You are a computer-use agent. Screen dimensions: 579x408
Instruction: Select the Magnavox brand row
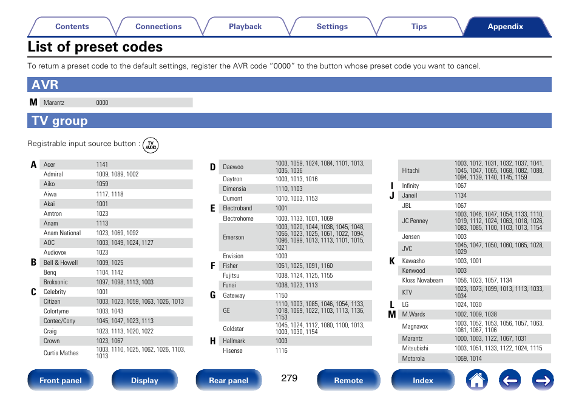(475, 327)
